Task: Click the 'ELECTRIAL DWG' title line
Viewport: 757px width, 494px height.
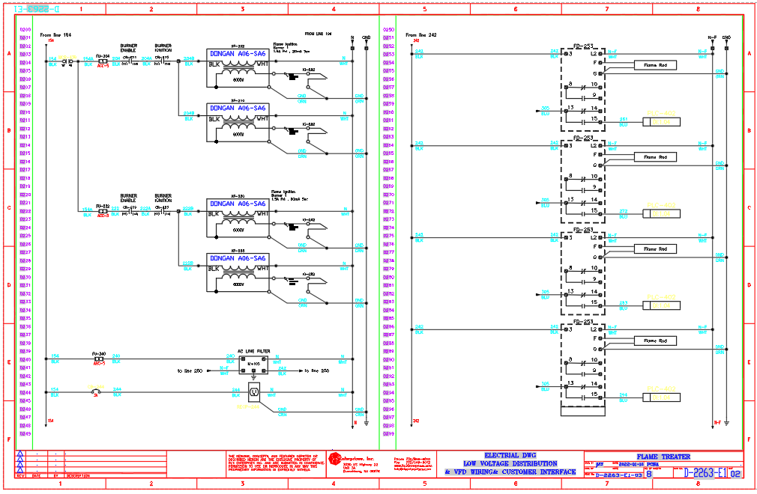Action: 510,455
